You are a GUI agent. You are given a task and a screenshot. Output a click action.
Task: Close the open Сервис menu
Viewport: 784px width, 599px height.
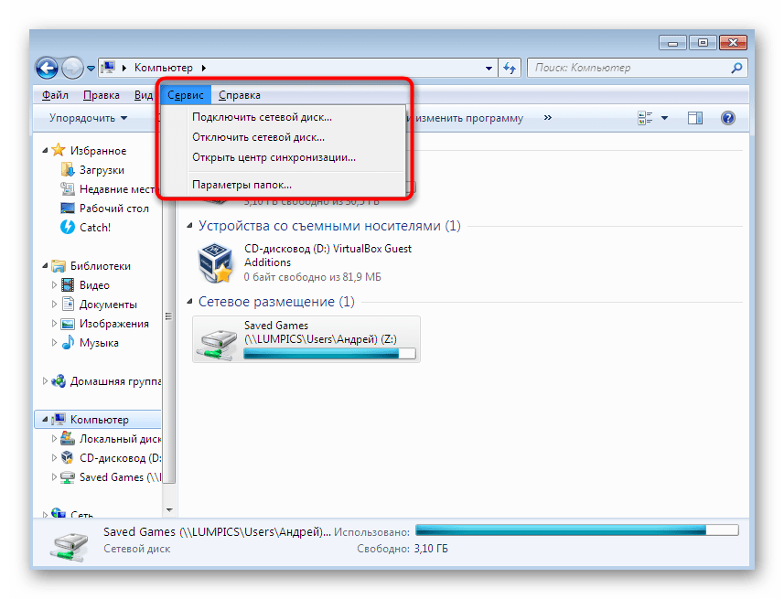click(186, 95)
